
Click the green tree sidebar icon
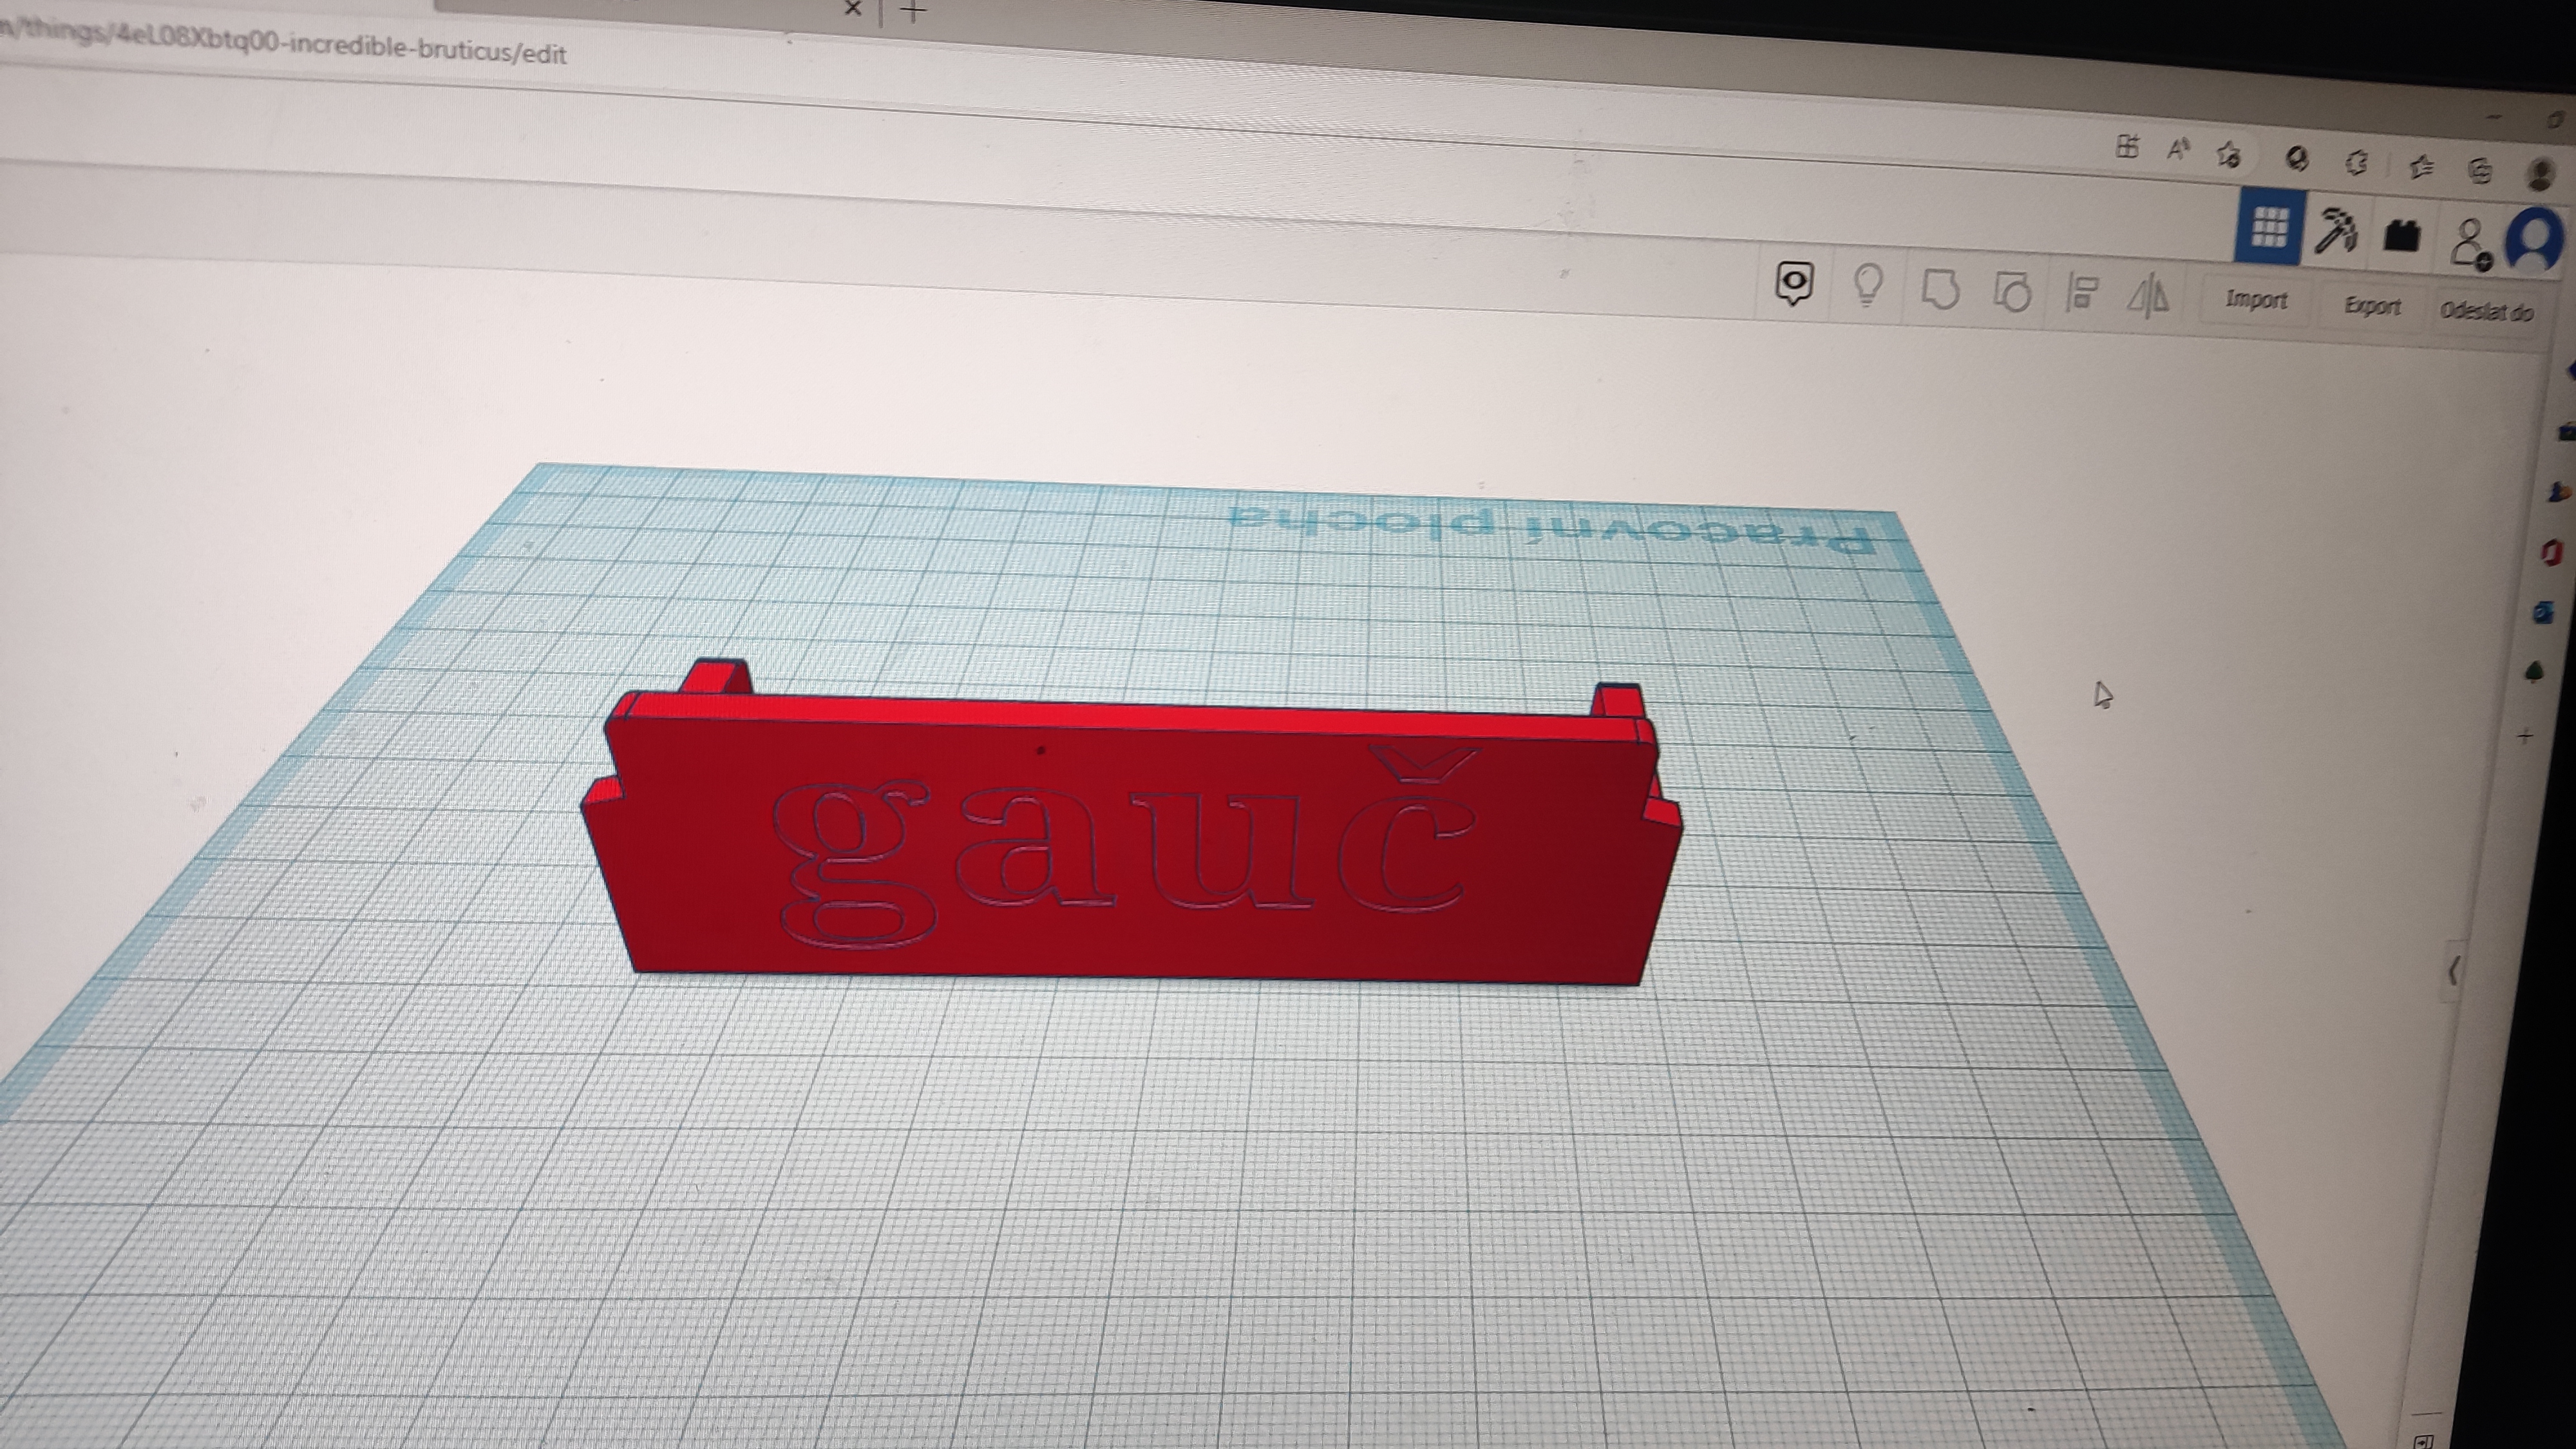coord(2534,672)
